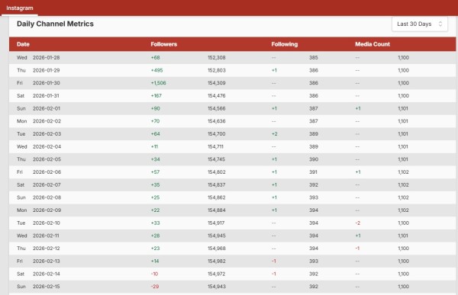
Task: Click the follower total 154,968
Action: tap(217, 249)
